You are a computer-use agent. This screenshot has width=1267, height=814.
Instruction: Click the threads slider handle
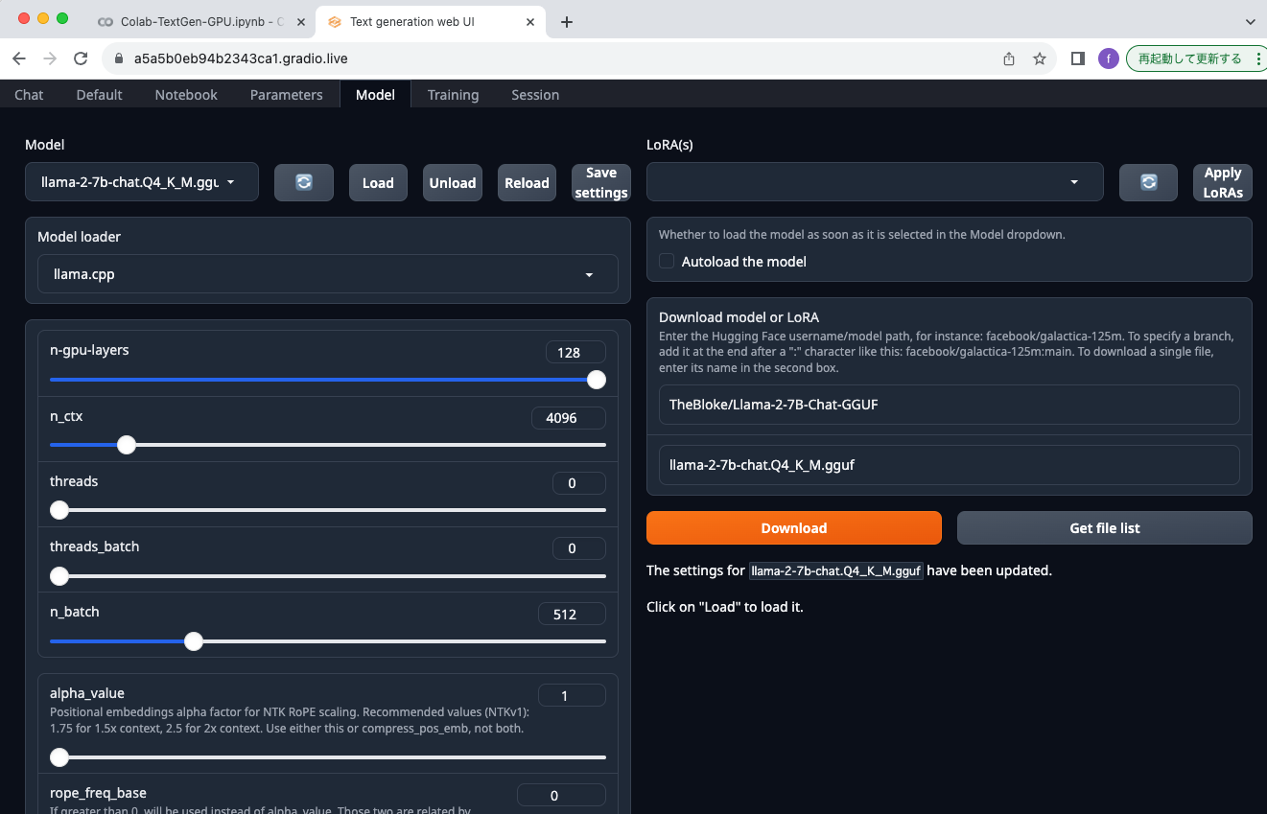pos(59,510)
